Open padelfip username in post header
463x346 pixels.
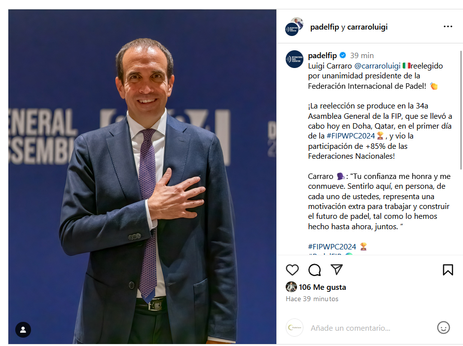click(x=325, y=27)
